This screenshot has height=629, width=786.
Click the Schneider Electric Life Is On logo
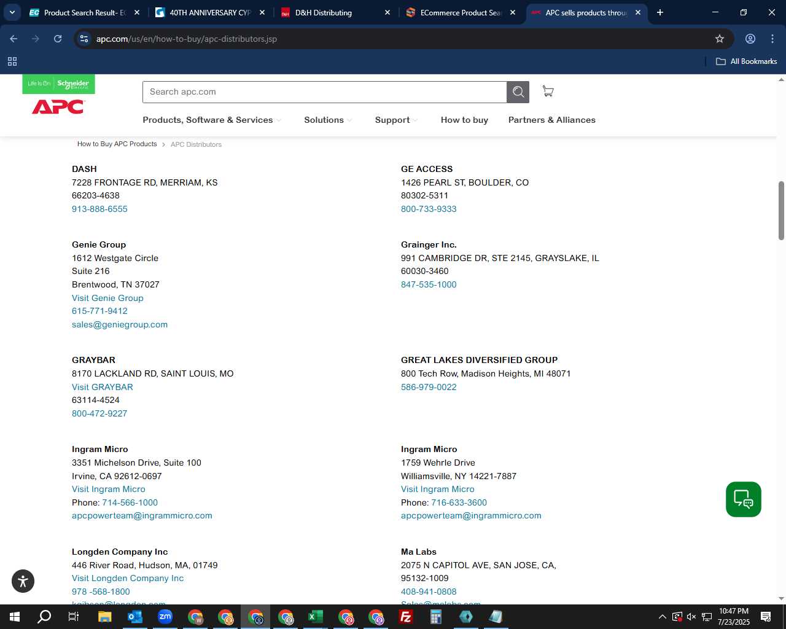coord(58,84)
